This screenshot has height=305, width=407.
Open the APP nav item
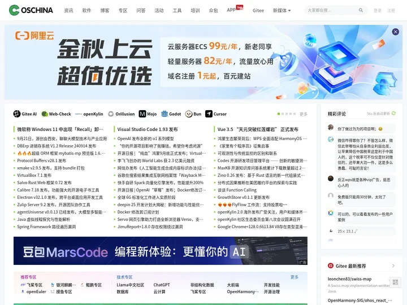pos(231,10)
